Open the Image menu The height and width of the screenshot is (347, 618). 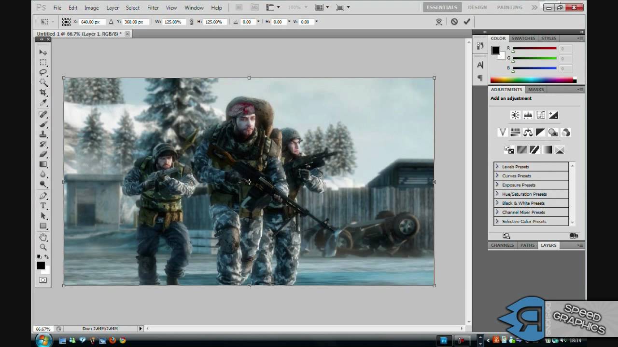click(x=92, y=8)
